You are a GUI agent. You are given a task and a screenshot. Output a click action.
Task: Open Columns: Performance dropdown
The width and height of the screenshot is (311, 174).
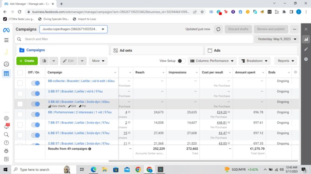coord(212,61)
